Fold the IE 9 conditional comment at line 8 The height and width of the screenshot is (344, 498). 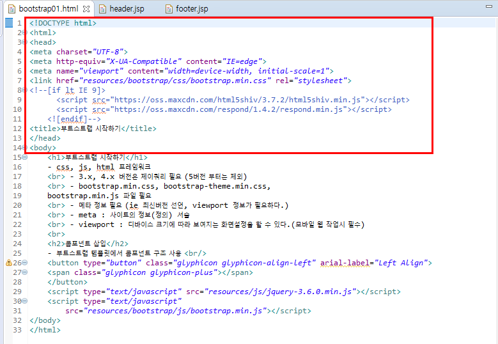coord(25,90)
